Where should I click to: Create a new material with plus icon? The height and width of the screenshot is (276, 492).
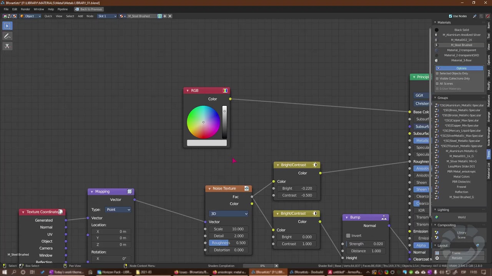[x=165, y=16]
